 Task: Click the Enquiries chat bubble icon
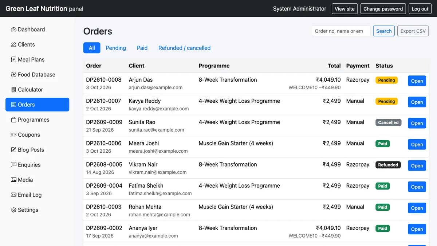(13, 165)
